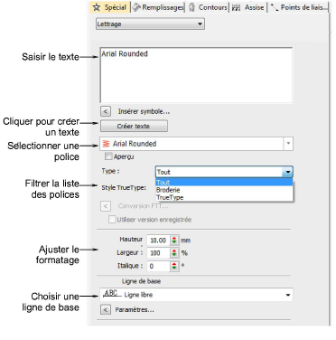The image size is (336, 340).
Task: Open the Points de liaison tab
Action: pyautogui.click(x=299, y=7)
